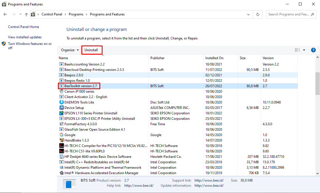Open the Support link http://www.bee.id/

pos(209,180)
